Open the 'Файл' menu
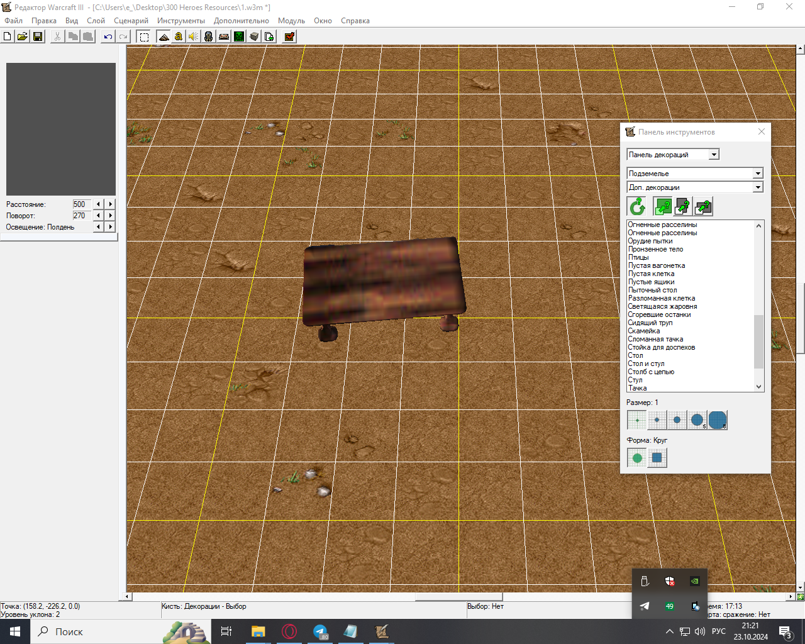The width and height of the screenshot is (805, 644). coord(13,21)
